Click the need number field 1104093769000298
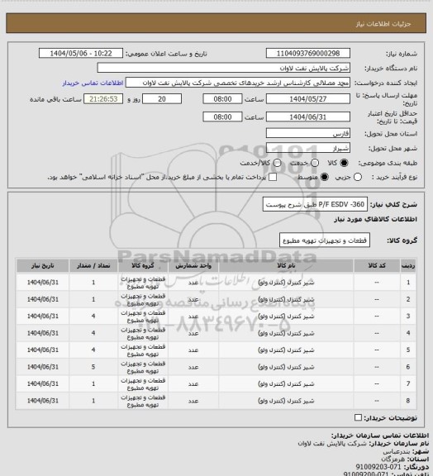The image size is (433, 476). pos(308,53)
